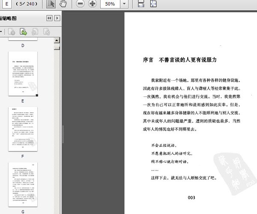This screenshot has width=257, height=214.
Task: Fit one full page to window
Action: (x=153, y=3)
